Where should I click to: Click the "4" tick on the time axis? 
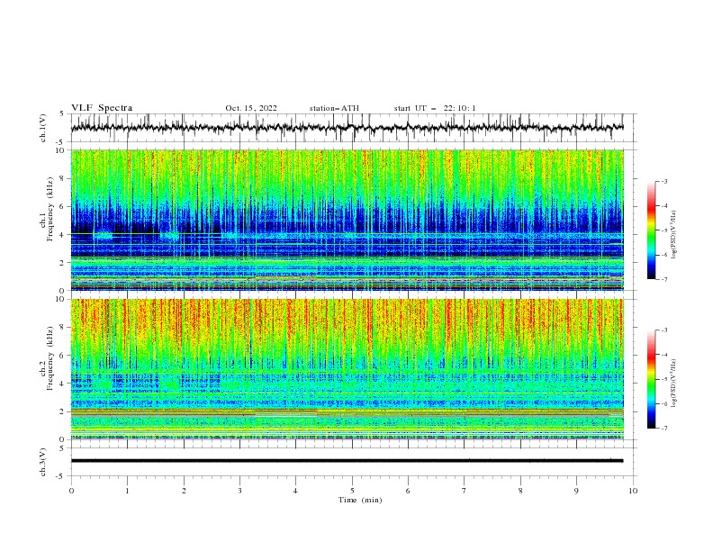tap(295, 491)
